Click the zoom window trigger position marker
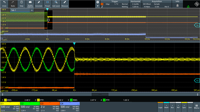 pyautogui.click(x=74, y=44)
